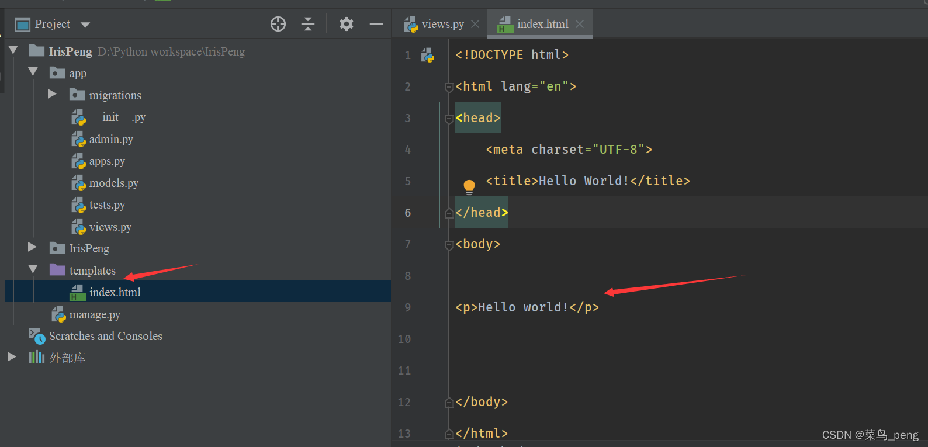Click the lang="en" attribute text
Viewport: 928px width, 447px height.
pyautogui.click(x=535, y=86)
